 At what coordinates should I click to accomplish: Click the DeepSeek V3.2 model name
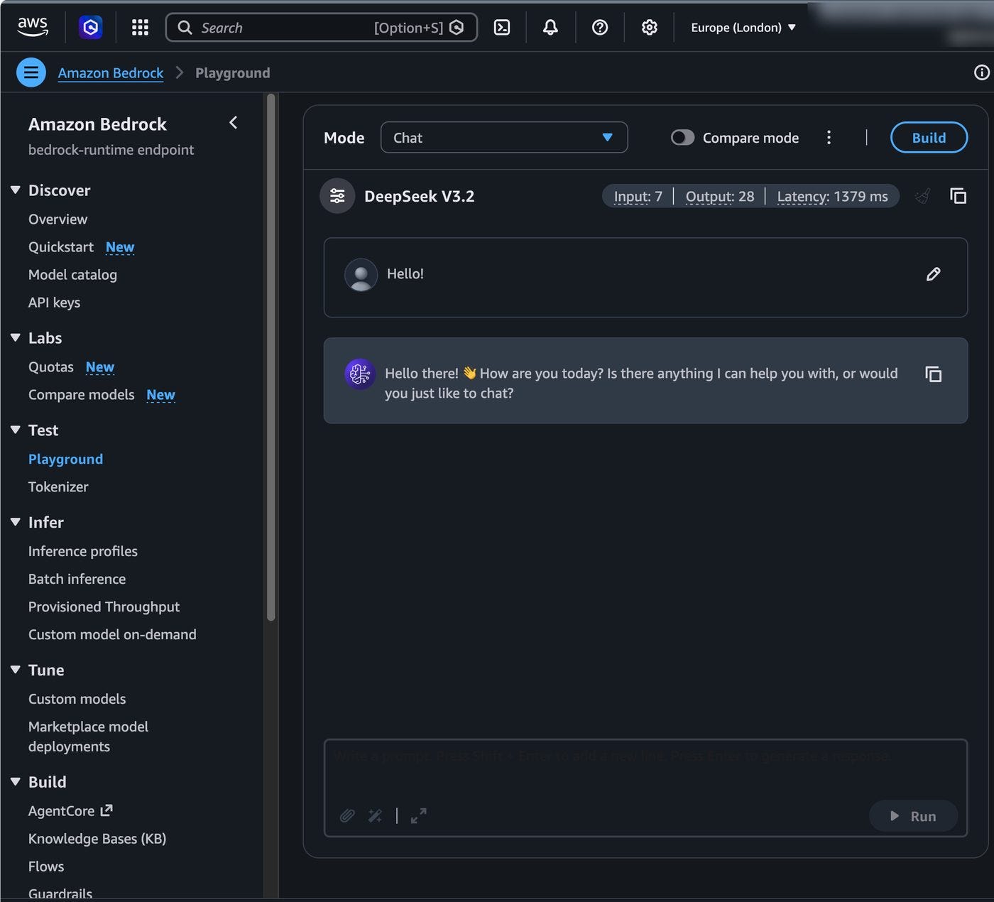click(419, 197)
